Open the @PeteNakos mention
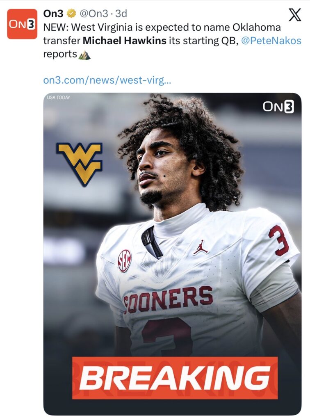 click(271, 41)
